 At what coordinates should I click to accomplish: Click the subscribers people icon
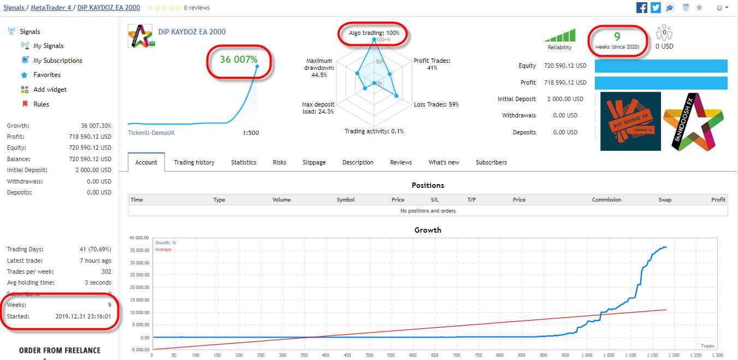(664, 32)
